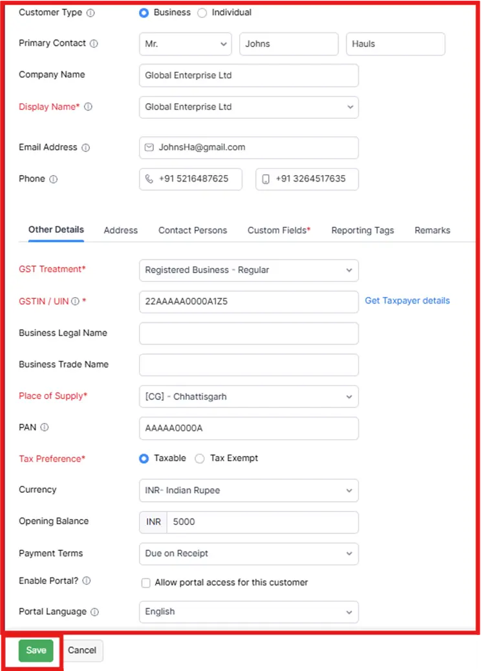Open the Contact Persons tab
Viewport: 481px width, 671px height.
pos(193,231)
